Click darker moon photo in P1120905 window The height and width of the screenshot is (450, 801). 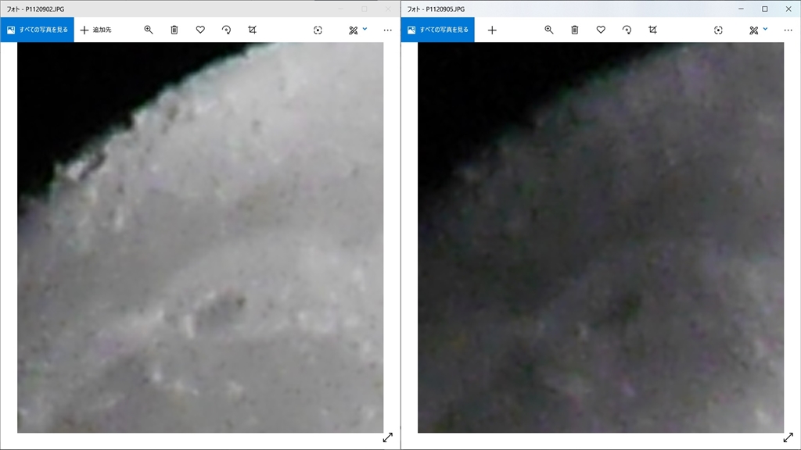pos(601,237)
